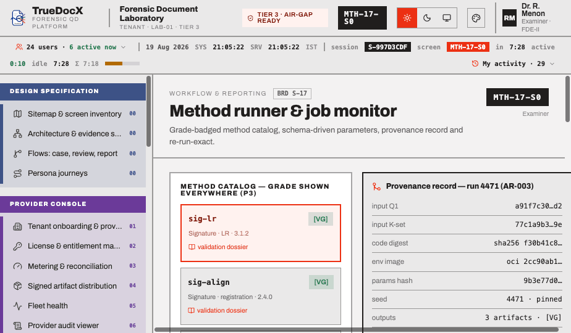
Task: Click the Persona journeys route icon
Action: coord(17,173)
